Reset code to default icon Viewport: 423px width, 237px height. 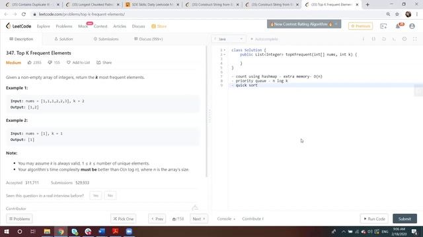tap(384, 39)
